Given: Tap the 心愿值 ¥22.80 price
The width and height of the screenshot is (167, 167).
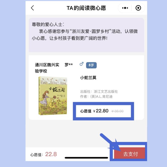Looking at the screenshot, I should pos(94,111).
